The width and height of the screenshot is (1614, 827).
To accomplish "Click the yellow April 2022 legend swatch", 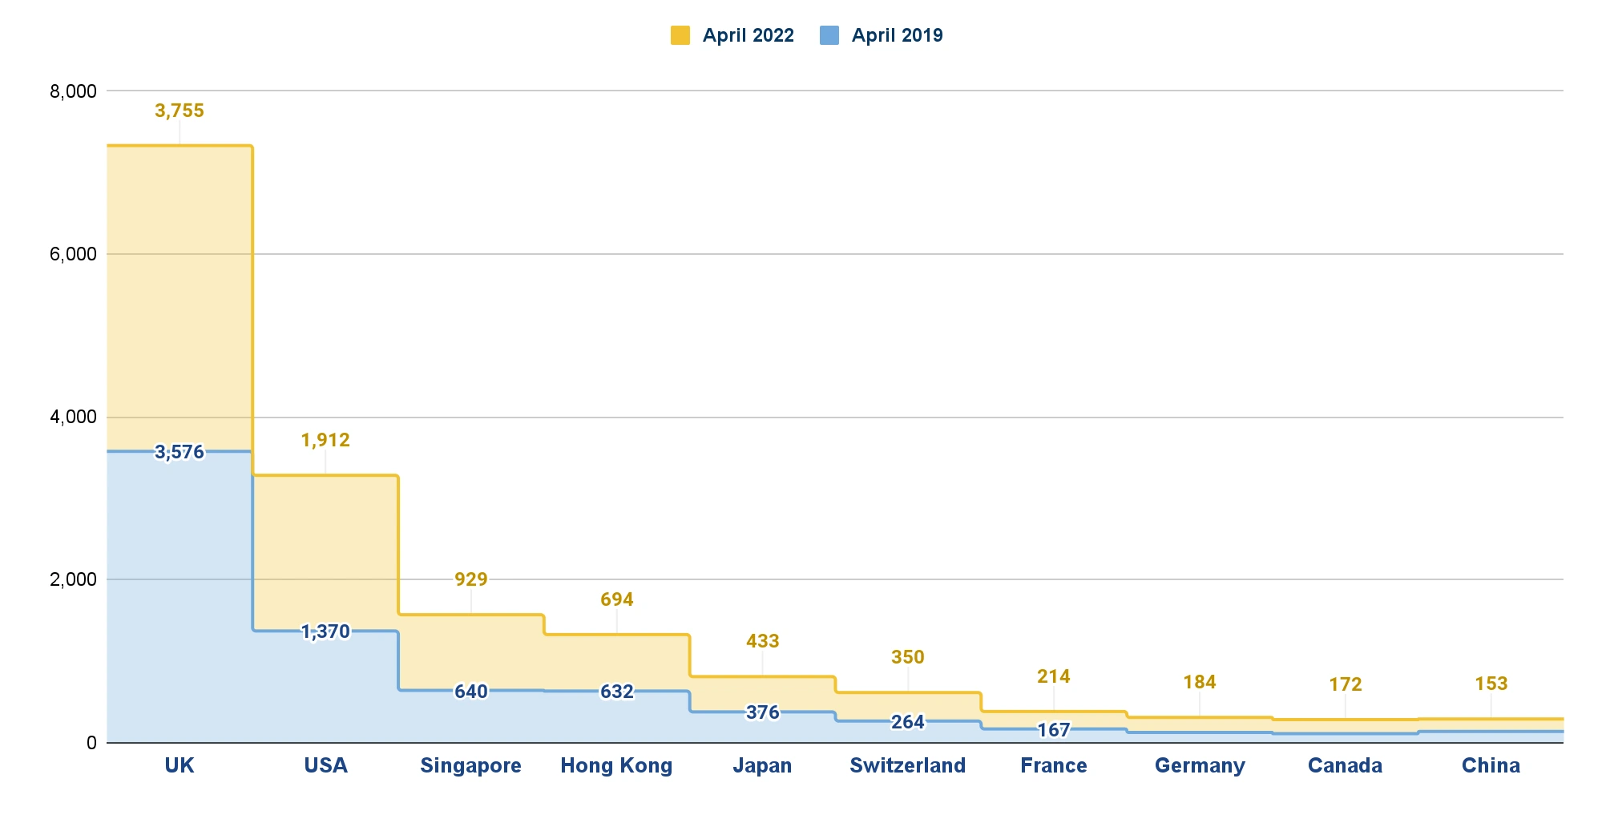I will [x=680, y=35].
